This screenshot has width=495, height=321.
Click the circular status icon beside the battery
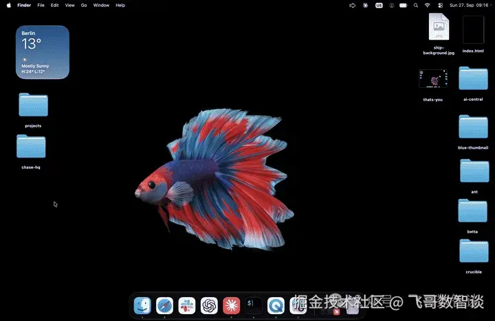[391, 5]
